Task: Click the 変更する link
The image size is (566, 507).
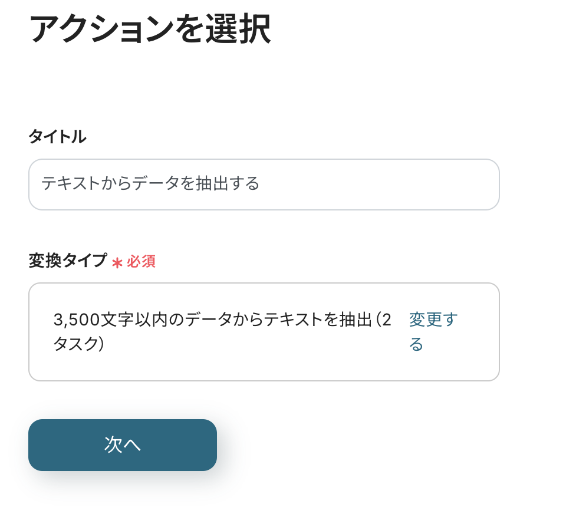Action: pos(433,331)
